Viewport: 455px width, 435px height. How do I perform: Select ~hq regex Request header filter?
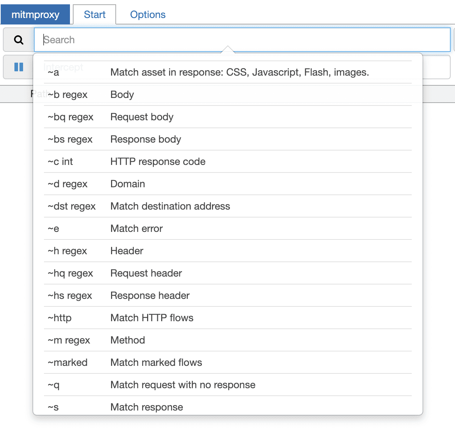(228, 273)
